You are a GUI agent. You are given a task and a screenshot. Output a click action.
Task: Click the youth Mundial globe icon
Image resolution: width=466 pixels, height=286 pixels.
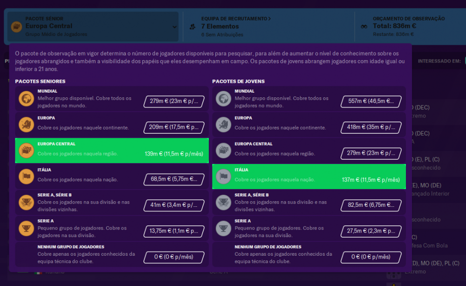(x=223, y=99)
